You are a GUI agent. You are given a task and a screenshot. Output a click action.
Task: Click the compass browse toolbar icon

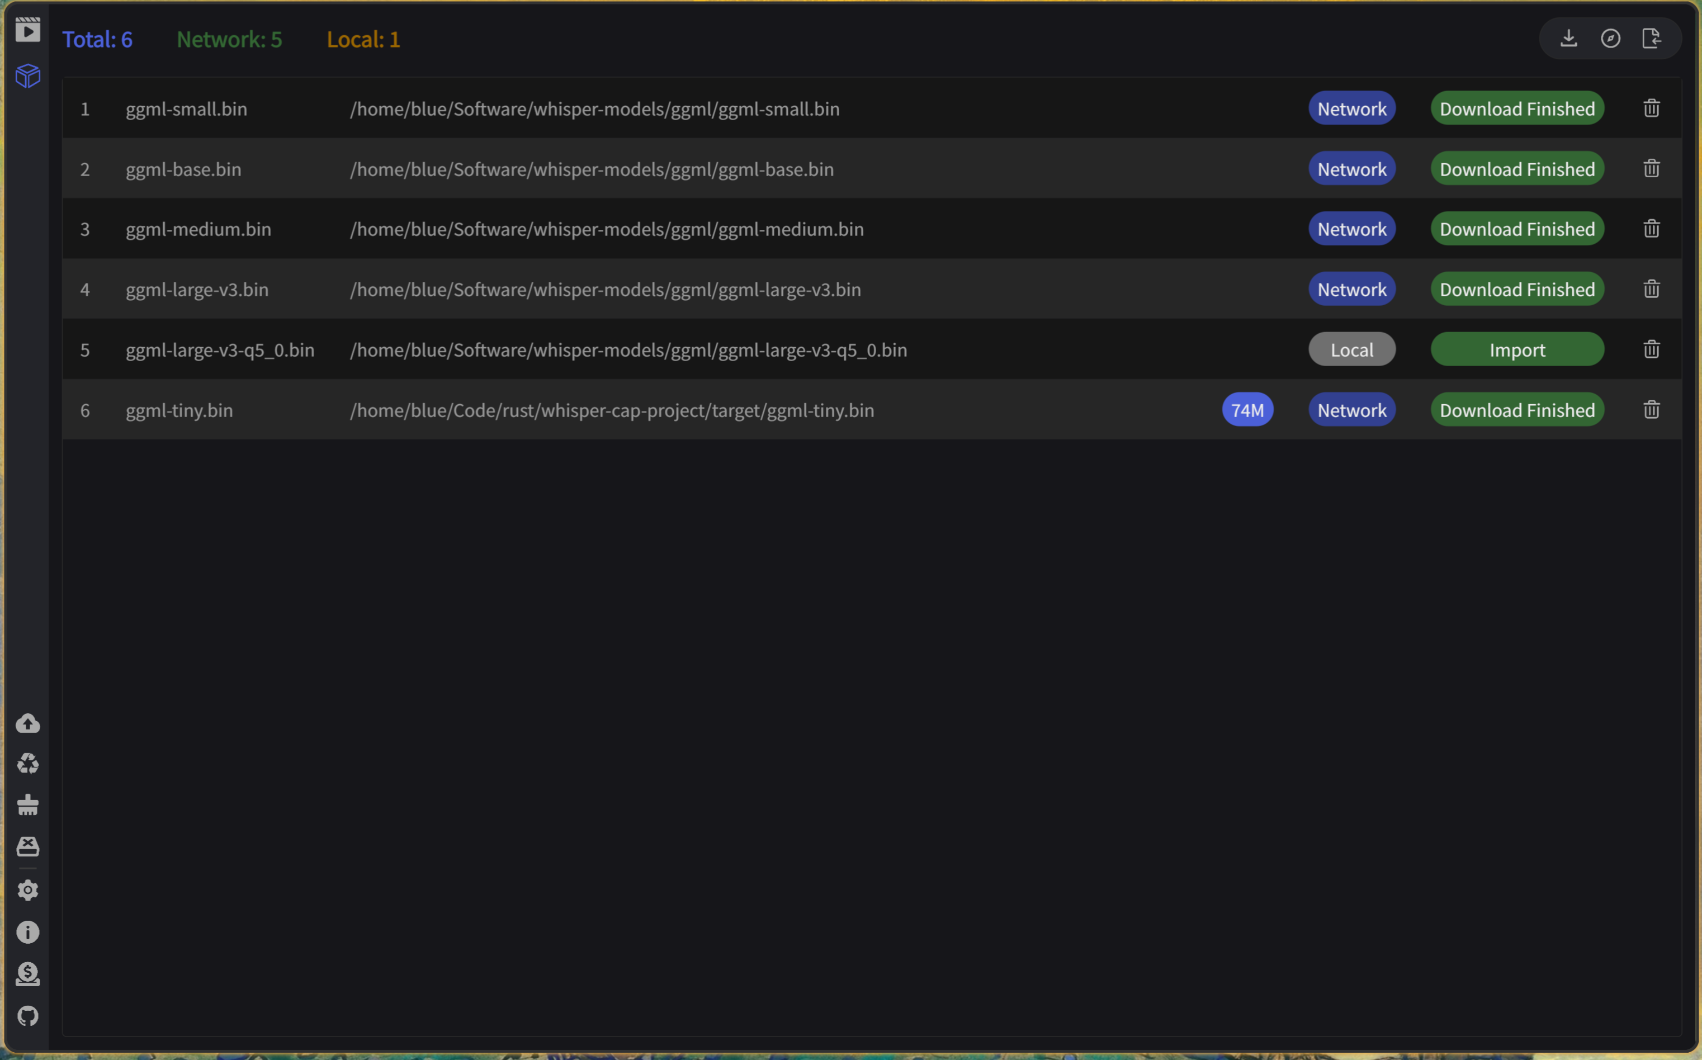pyautogui.click(x=1610, y=39)
